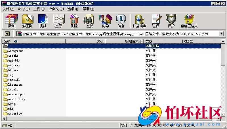Launch the 向导 (Wizard) tool
The height and width of the screenshot is (129, 227).
[x=105, y=21]
